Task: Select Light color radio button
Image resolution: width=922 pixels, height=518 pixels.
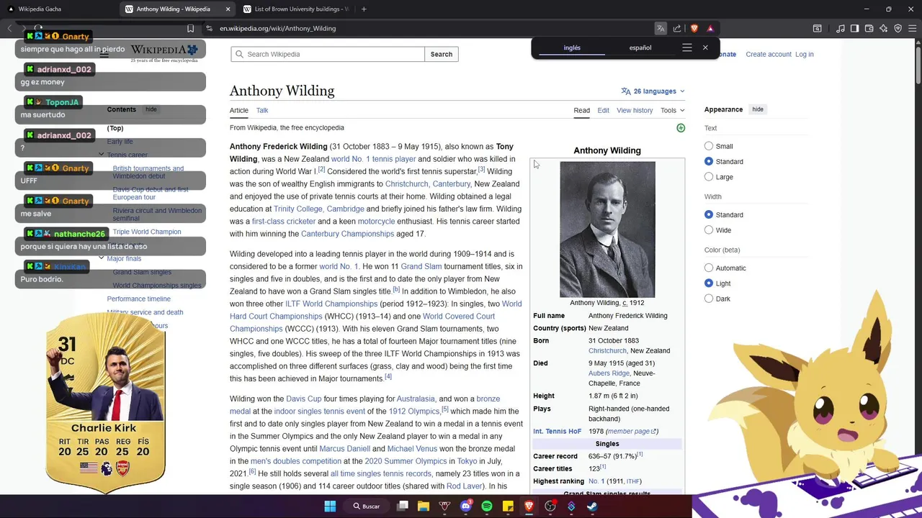Action: tap(709, 283)
